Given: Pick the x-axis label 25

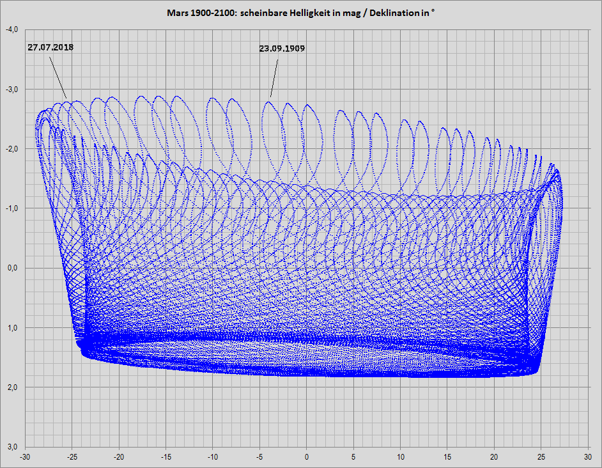Looking at the screenshot, I should 541,457.
